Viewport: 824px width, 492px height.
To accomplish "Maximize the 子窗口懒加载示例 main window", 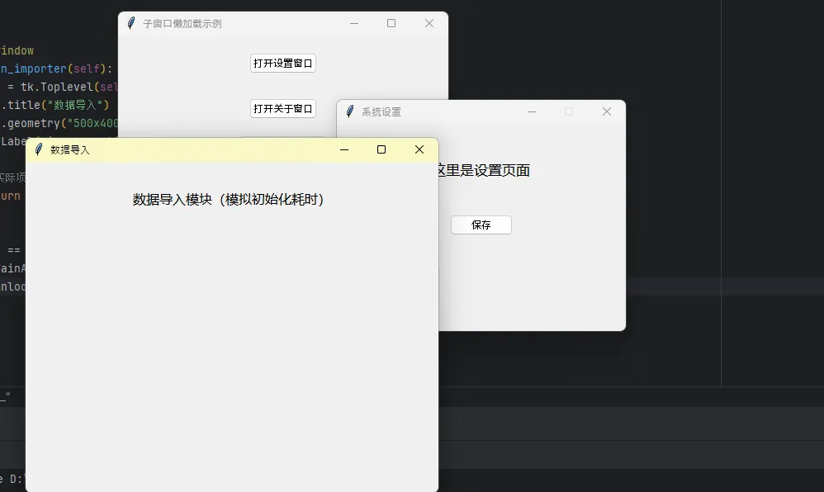I will pyautogui.click(x=391, y=23).
